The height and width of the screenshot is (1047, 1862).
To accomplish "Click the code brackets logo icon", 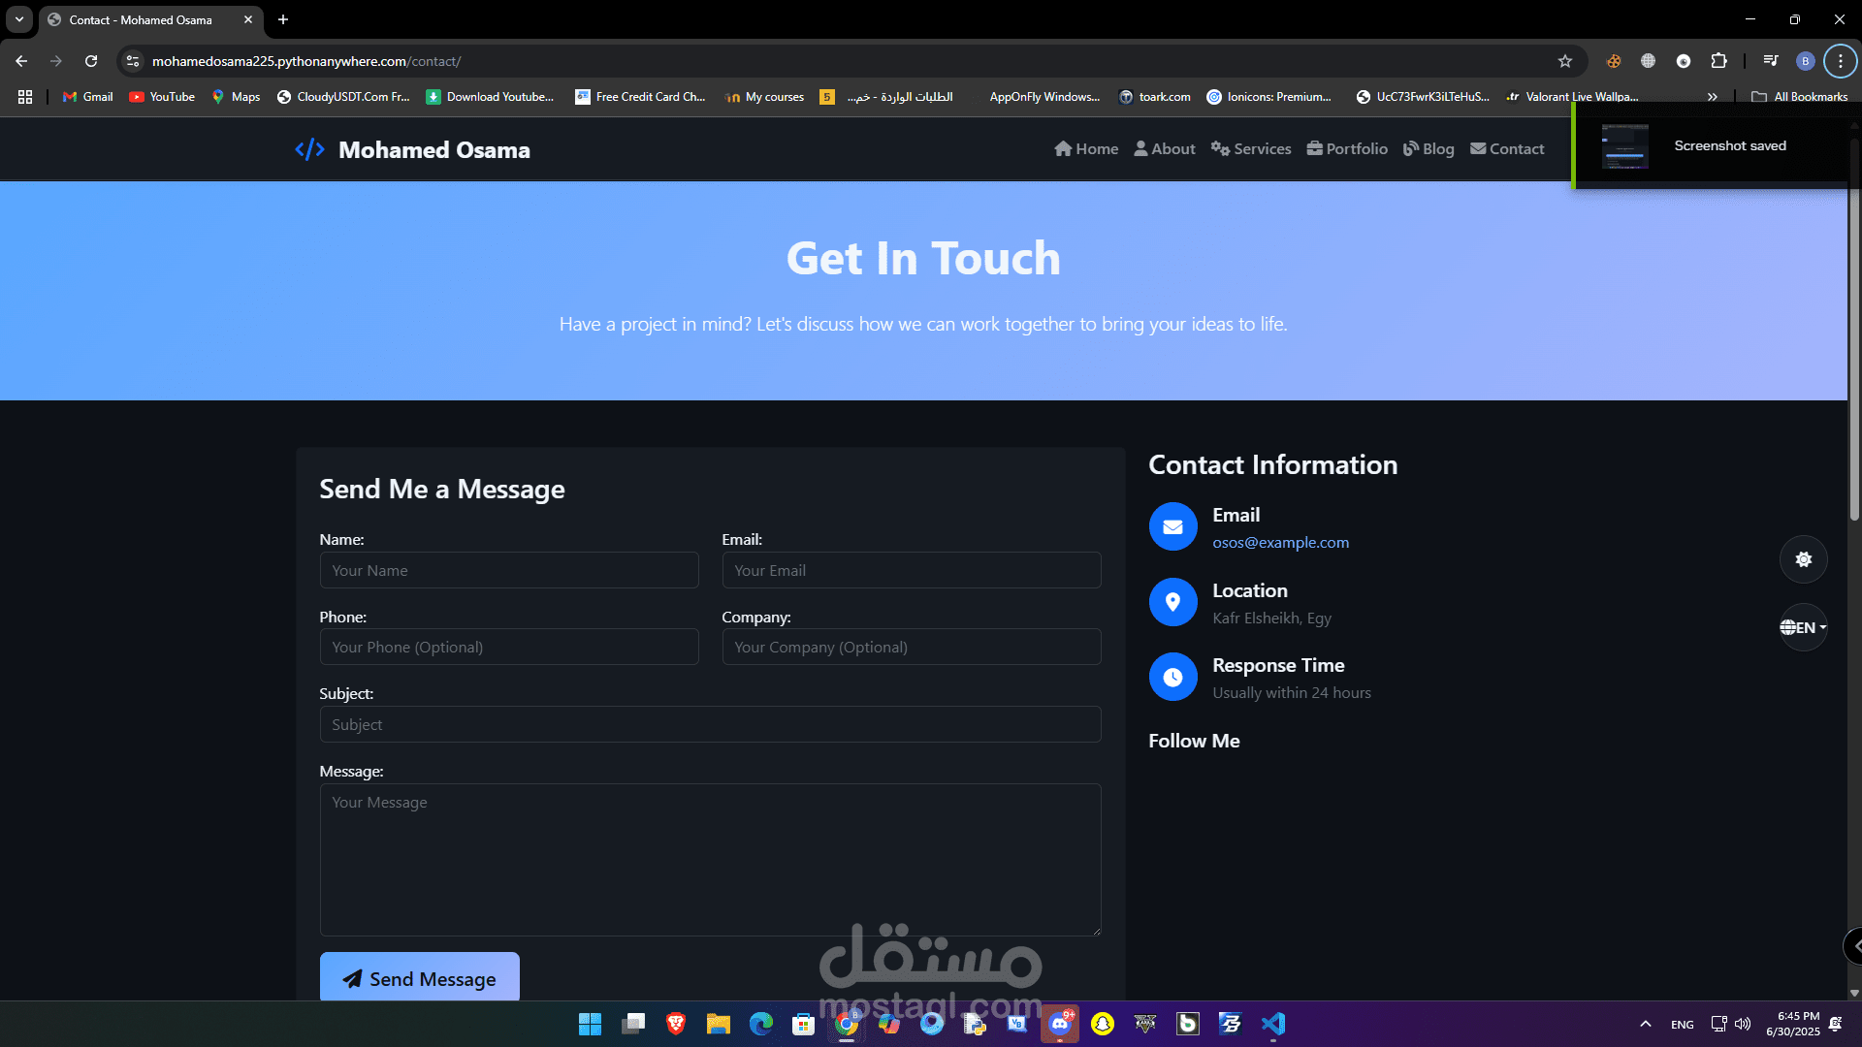I will click(x=309, y=149).
